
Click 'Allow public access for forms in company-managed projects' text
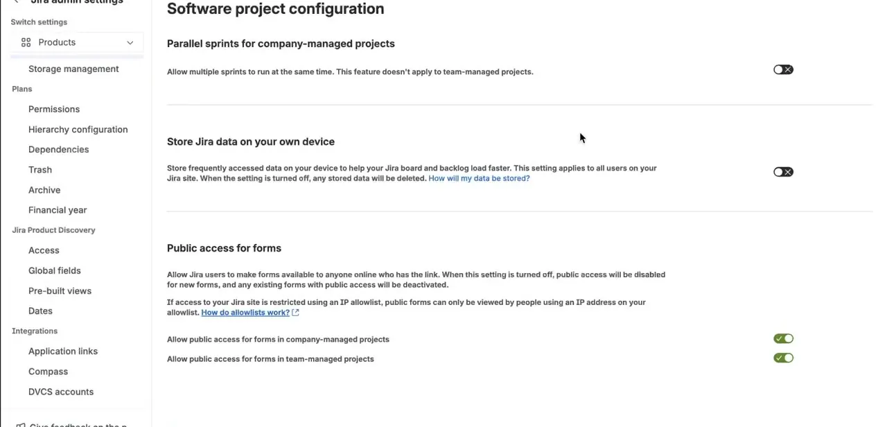278,340
